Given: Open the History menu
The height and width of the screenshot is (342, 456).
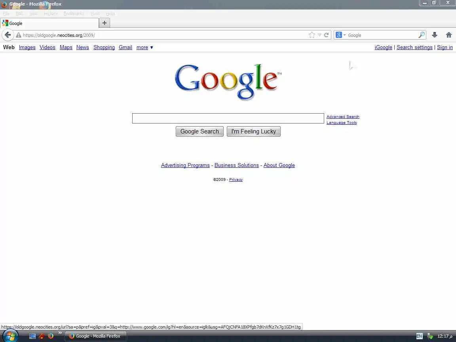Looking at the screenshot, I should pyautogui.click(x=51, y=14).
